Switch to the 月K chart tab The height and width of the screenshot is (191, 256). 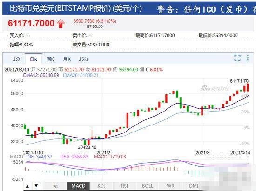tap(67, 59)
